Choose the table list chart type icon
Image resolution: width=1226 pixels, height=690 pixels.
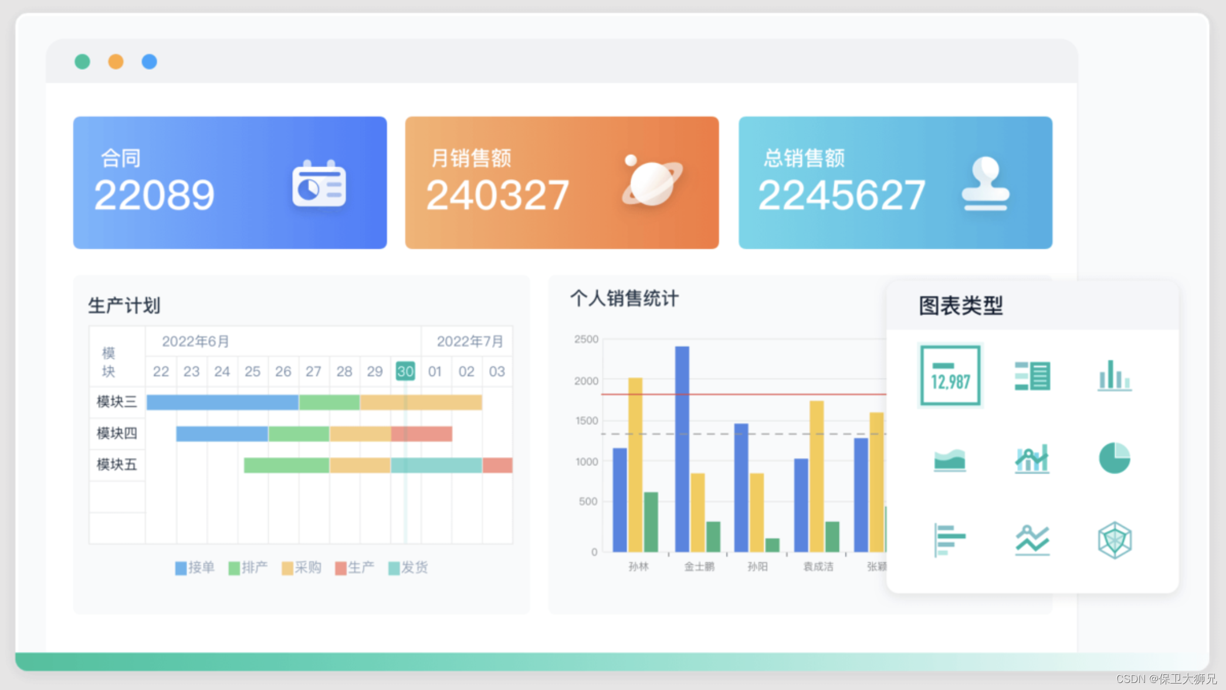pyautogui.click(x=1032, y=376)
